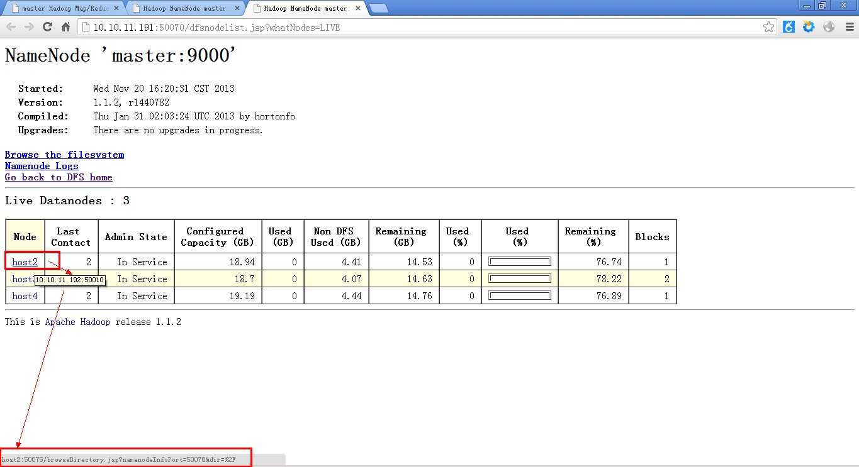Image resolution: width=859 pixels, height=467 pixels.
Task: Open Browse the filesystem link
Action: (x=64, y=155)
